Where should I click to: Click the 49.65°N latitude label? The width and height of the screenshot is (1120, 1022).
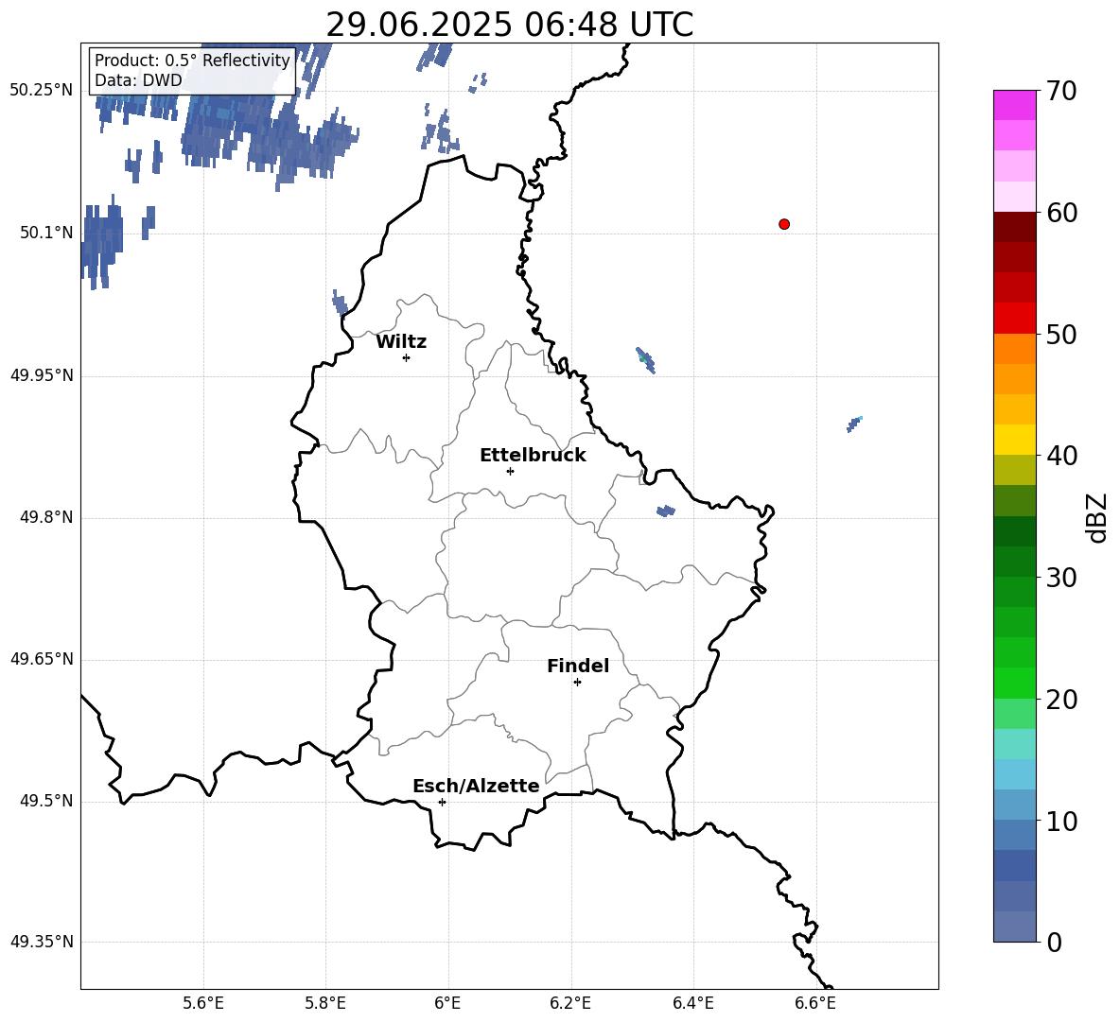pyautogui.click(x=42, y=659)
